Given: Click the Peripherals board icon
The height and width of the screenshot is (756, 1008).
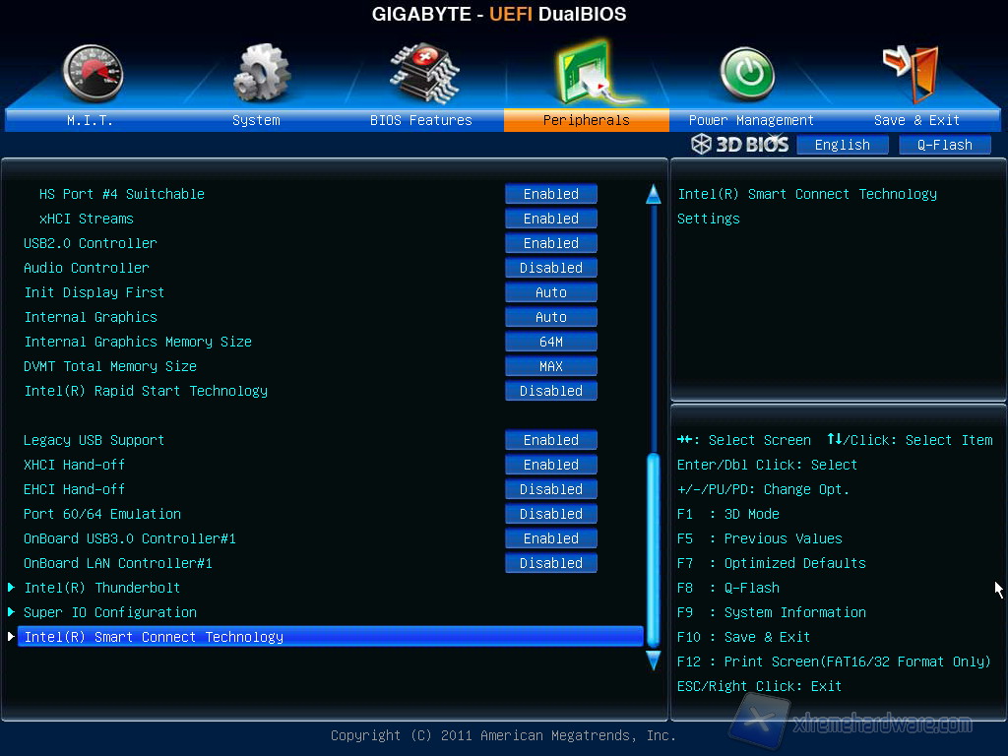Looking at the screenshot, I should 585,75.
